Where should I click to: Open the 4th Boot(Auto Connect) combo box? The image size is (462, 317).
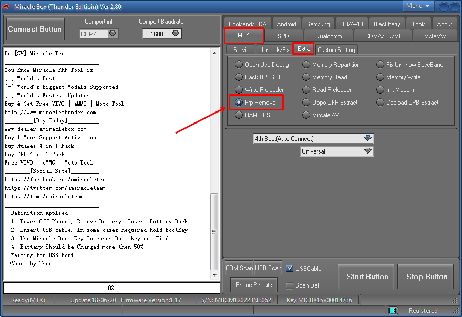click(x=313, y=138)
